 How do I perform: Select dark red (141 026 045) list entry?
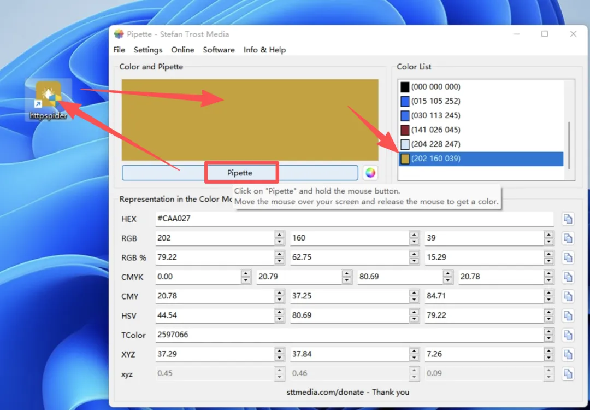click(481, 130)
